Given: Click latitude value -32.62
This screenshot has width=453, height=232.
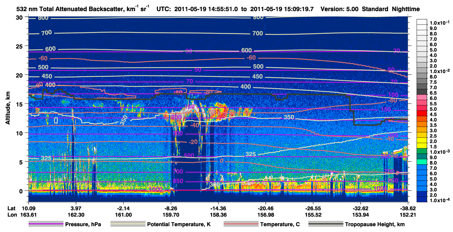Looking at the screenshot, I should pos(360,209).
